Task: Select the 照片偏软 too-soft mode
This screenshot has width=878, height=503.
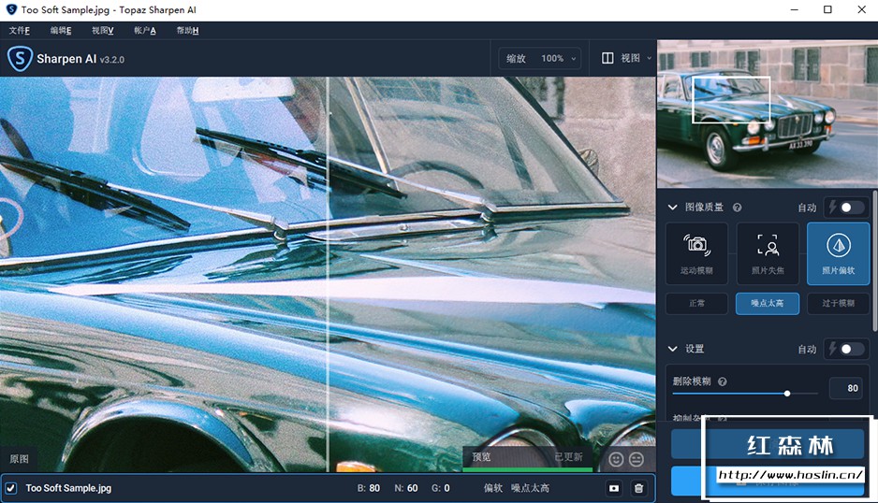Action: 839,253
